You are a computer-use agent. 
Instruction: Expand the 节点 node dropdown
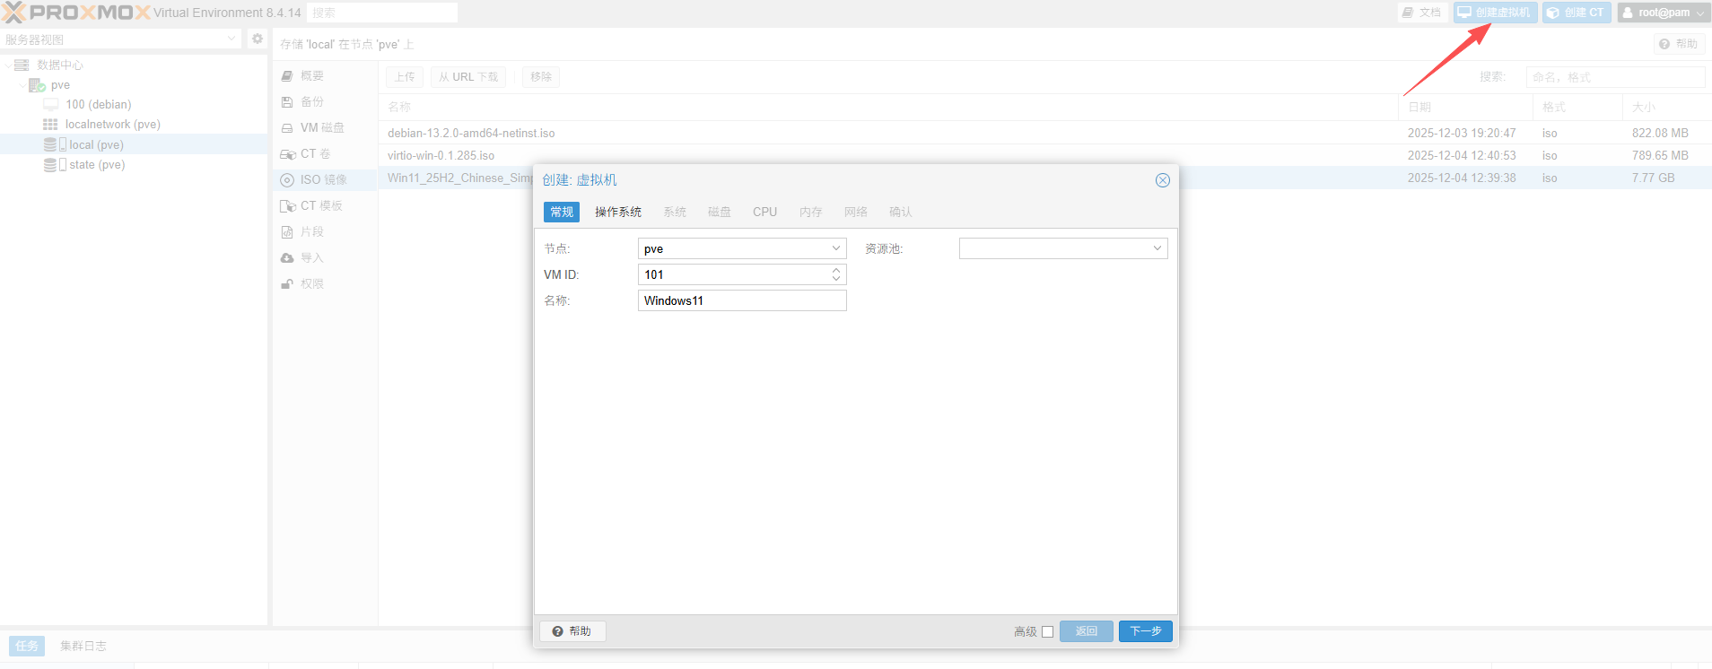click(835, 248)
